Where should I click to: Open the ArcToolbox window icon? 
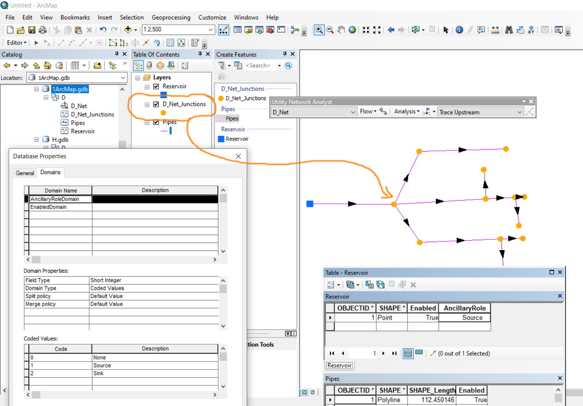point(270,30)
